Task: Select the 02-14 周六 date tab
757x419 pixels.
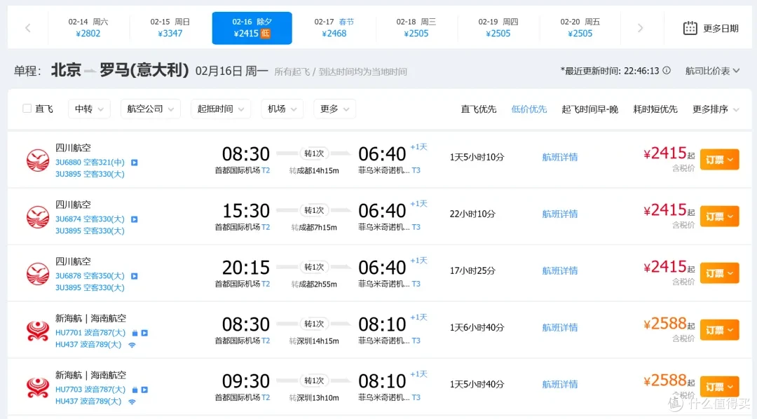Action: (88, 28)
